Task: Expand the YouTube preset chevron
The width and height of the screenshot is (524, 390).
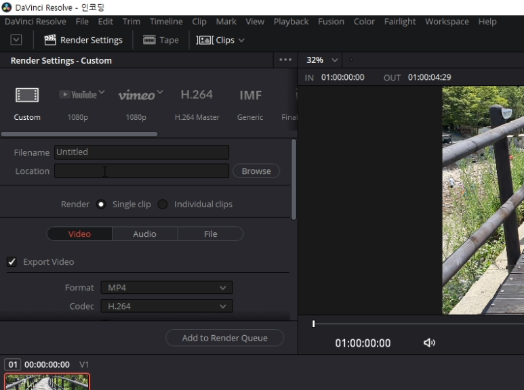Action: click(102, 92)
